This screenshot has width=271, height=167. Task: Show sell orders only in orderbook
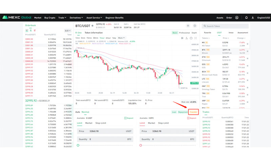35,31
